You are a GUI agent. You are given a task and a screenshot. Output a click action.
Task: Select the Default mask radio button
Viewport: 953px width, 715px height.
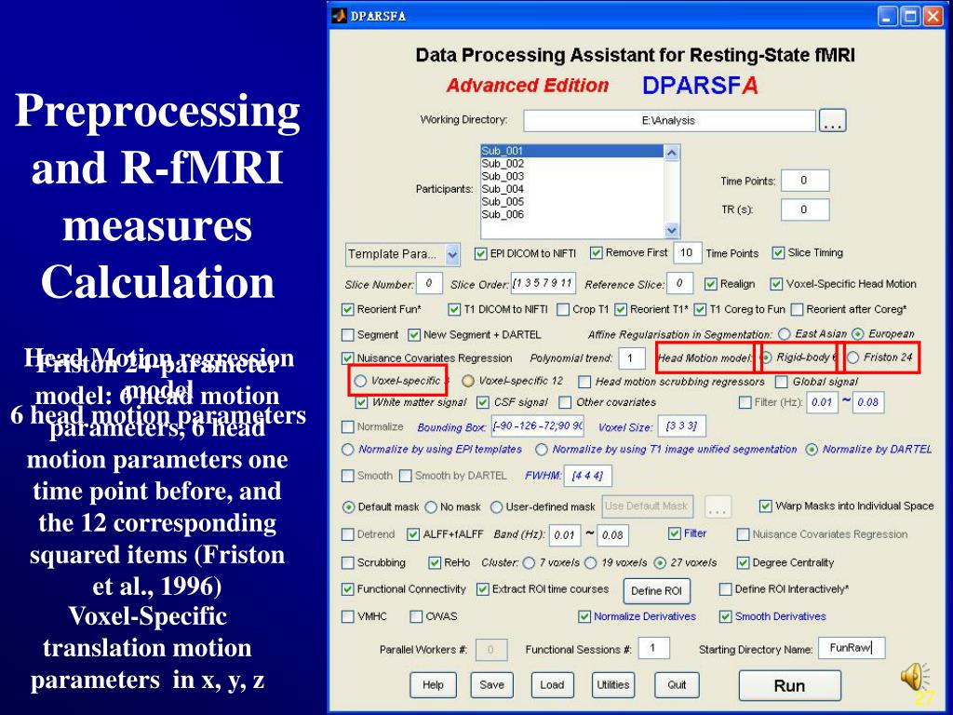pyautogui.click(x=349, y=507)
